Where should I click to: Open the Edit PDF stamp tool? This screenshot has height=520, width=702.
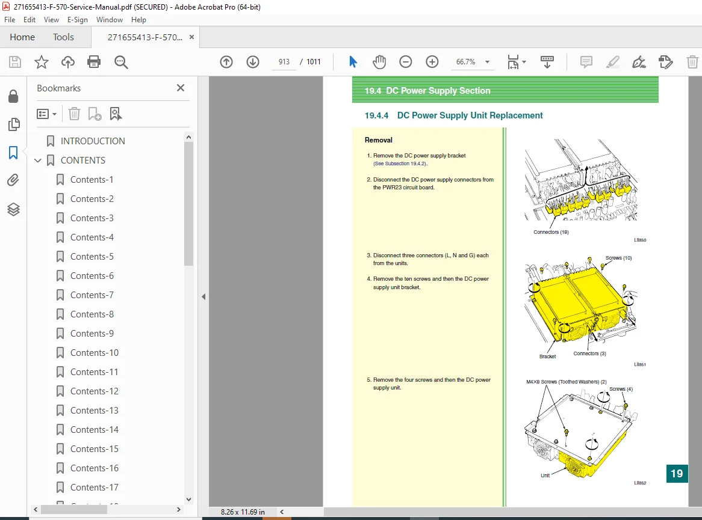[x=666, y=62]
